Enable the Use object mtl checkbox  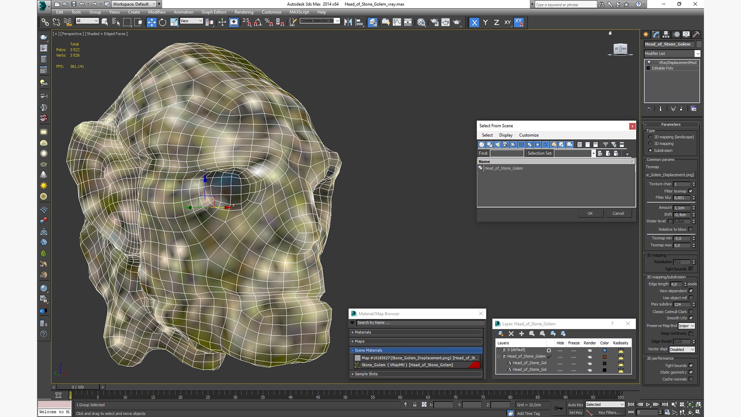coord(691,298)
